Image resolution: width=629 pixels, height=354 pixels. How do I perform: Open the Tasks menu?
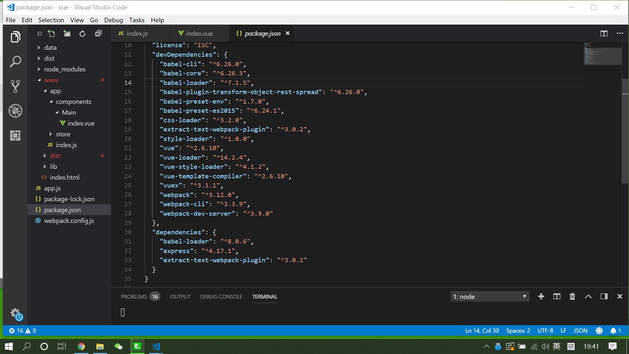click(137, 20)
